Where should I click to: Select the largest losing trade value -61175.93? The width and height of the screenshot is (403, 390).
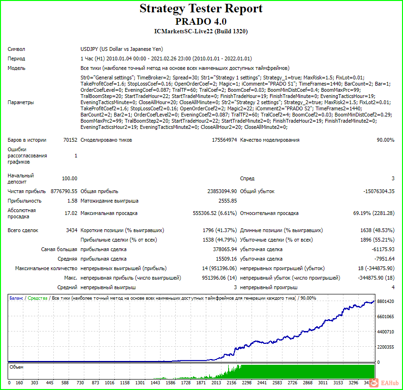[x=383, y=249]
